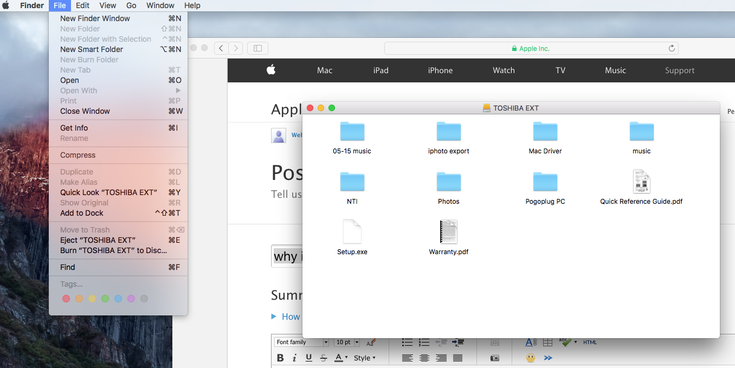
Task: Choose Burn "TOSHIBA EXT" to Disc
Action: pyautogui.click(x=118, y=250)
